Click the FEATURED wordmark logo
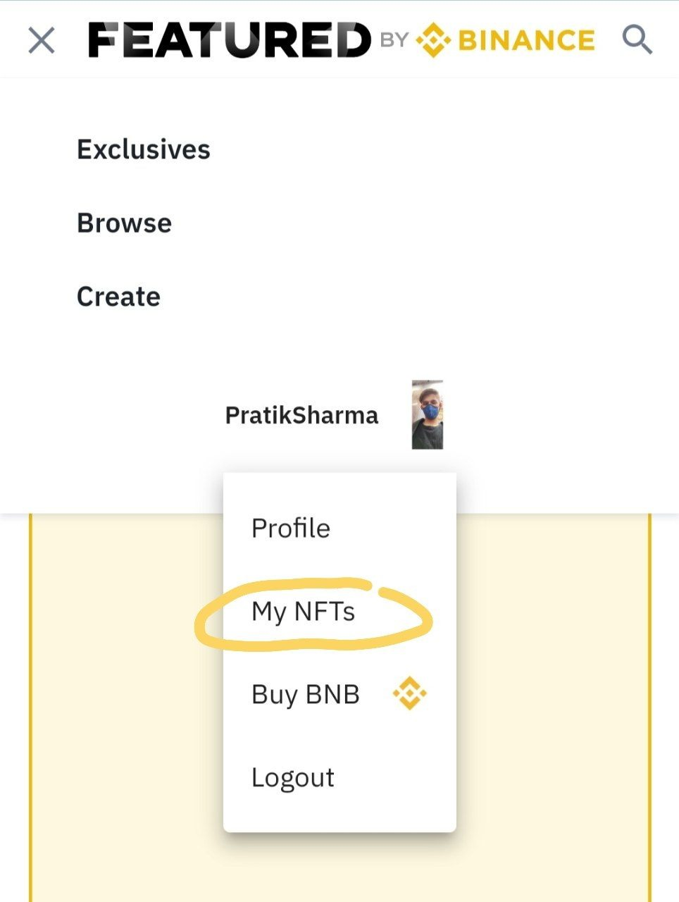 coord(230,40)
